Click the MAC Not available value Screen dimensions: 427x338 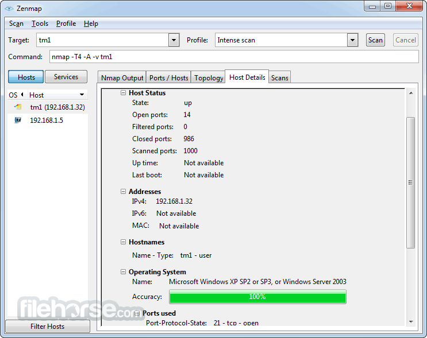[x=179, y=226]
